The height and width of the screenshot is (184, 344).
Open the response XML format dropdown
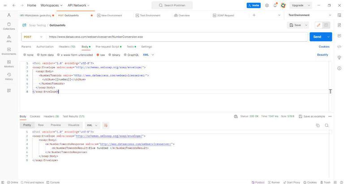pyautogui.click(x=92, y=125)
